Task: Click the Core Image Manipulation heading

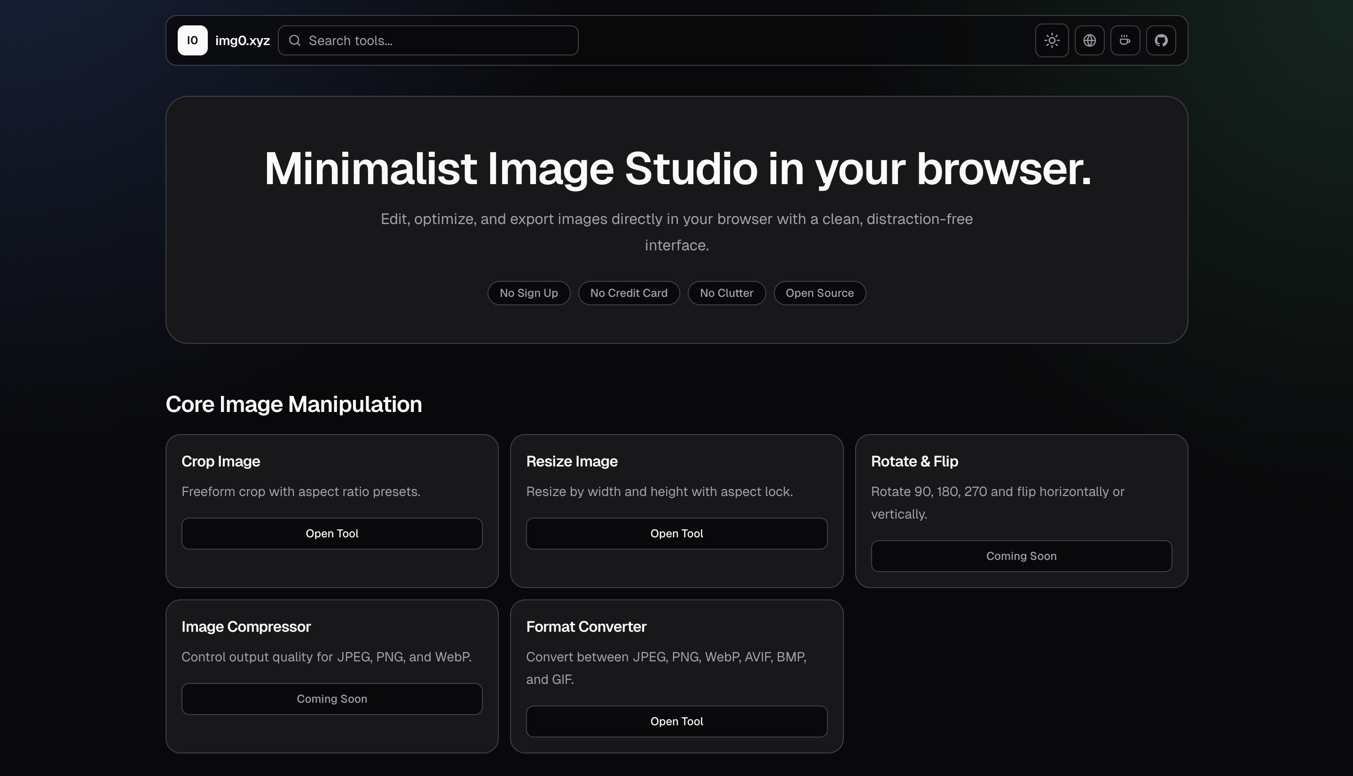Action: (293, 404)
